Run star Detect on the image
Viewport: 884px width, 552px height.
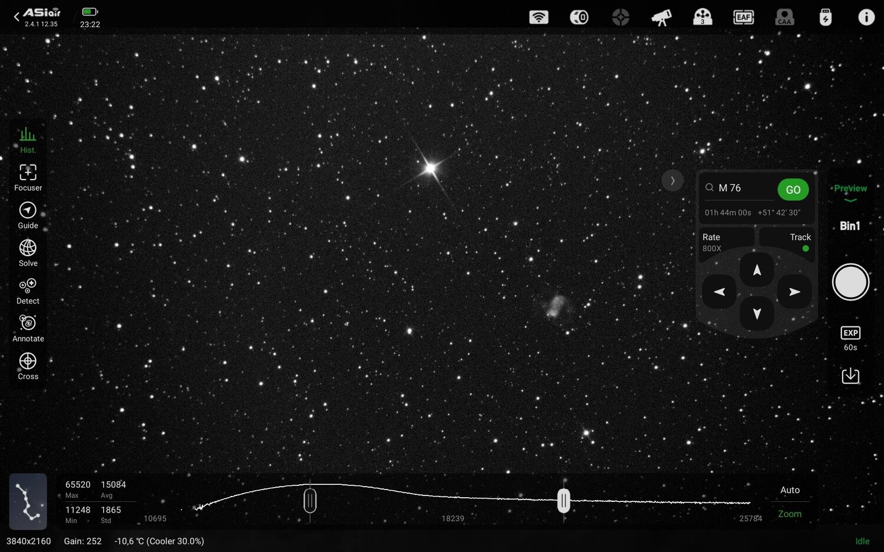(x=28, y=290)
